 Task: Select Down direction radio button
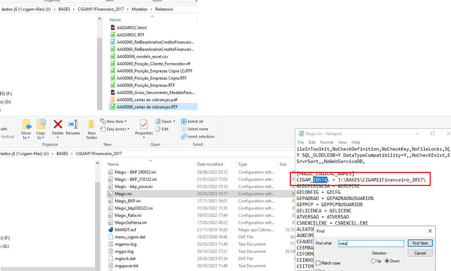pyautogui.click(x=387, y=261)
